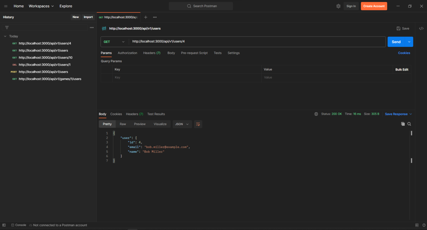Image resolution: width=427 pixels, height=230 pixels.
Task: Collapse the Today history group
Action: click(x=5, y=36)
